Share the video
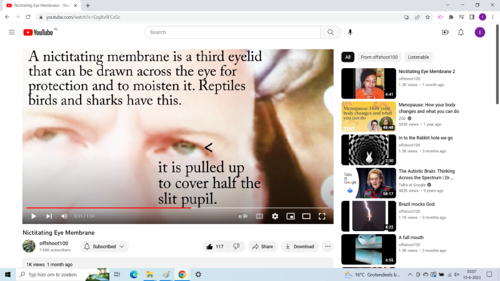Viewport: 500px width, 281px height. tap(262, 247)
